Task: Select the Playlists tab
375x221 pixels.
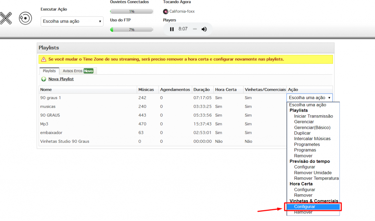Action: pos(49,71)
